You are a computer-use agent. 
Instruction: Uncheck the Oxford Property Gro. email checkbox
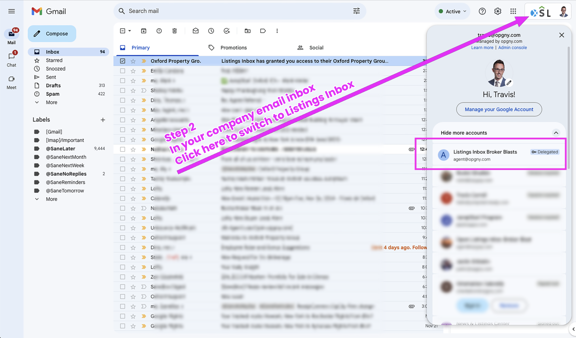(122, 61)
